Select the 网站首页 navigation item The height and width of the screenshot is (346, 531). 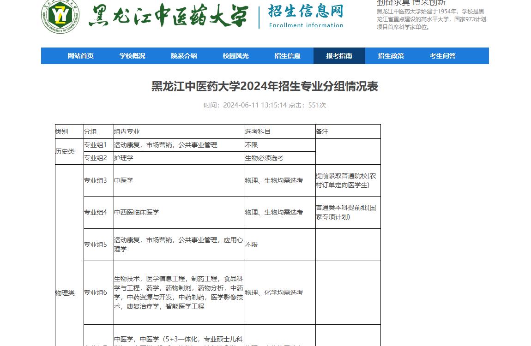[x=81, y=55]
